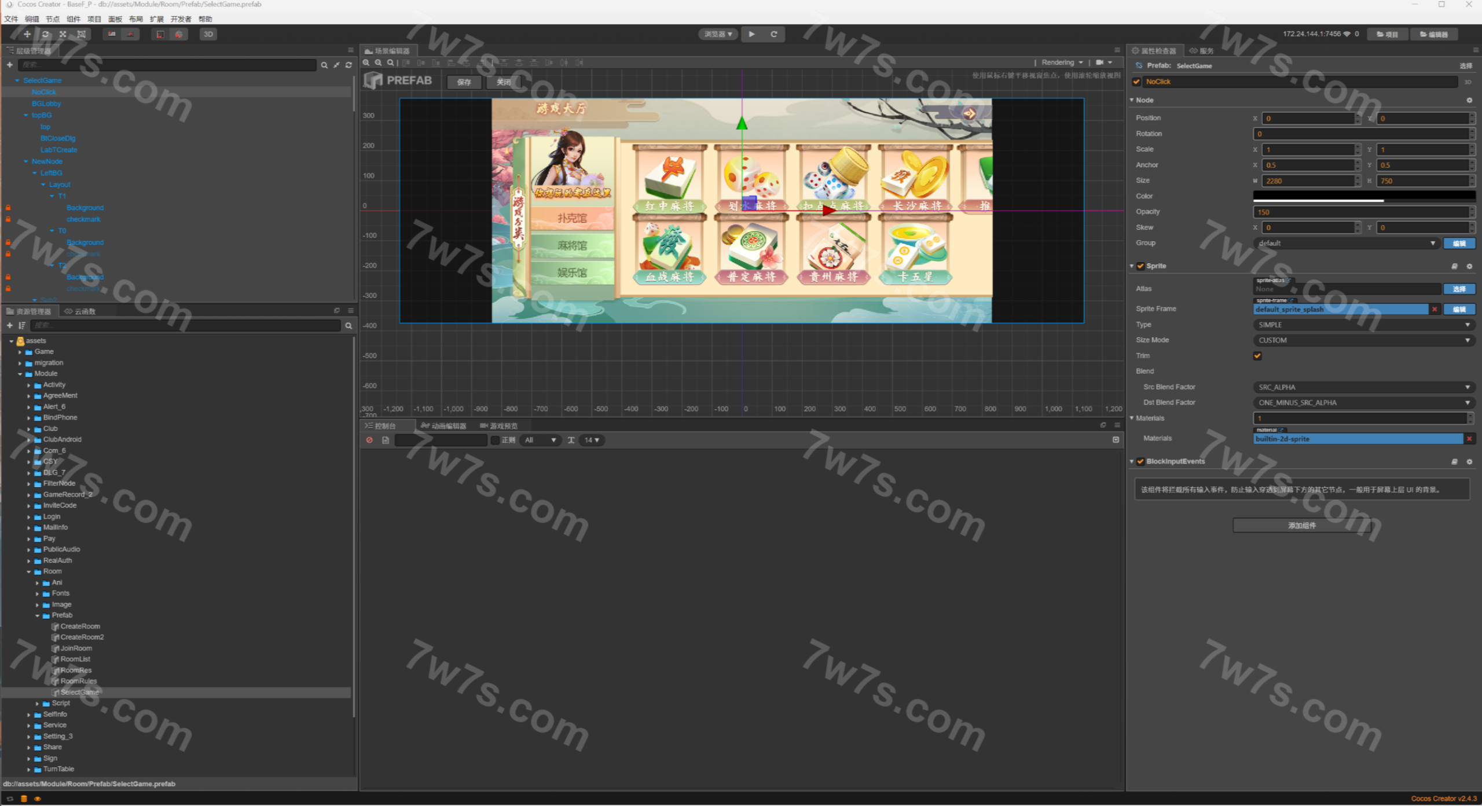Switch to the 动画编辑器 tab

pyautogui.click(x=443, y=426)
